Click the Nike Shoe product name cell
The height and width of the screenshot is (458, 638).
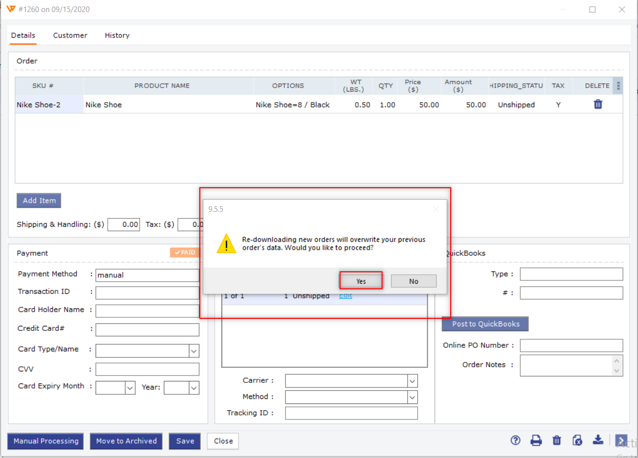click(x=168, y=105)
